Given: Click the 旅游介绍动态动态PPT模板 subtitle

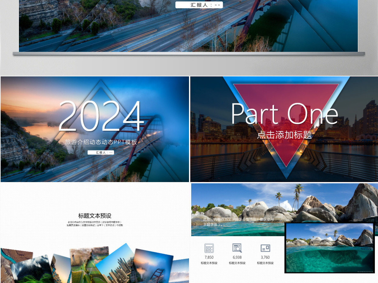Looking at the screenshot, I should pyautogui.click(x=101, y=142).
